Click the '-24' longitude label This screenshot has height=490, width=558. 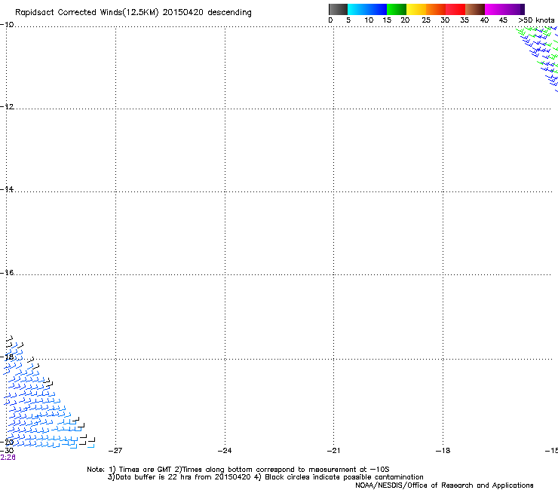pyautogui.click(x=225, y=451)
